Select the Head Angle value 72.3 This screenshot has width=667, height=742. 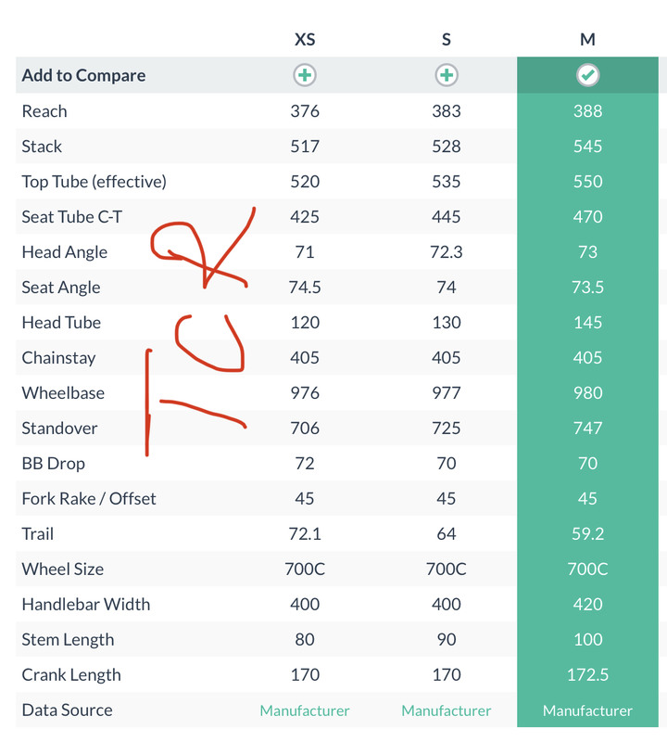447,252
